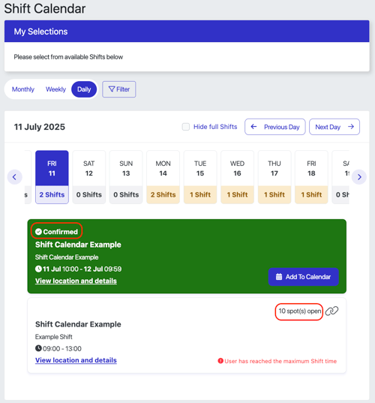Screen dimensions: 375x403
Task: Select Thursday 17 date tile
Action: pyautogui.click(x=274, y=177)
